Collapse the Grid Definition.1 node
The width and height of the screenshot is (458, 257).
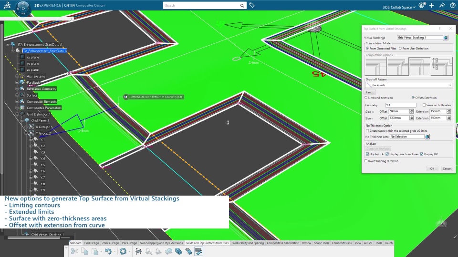[x=17, y=114]
